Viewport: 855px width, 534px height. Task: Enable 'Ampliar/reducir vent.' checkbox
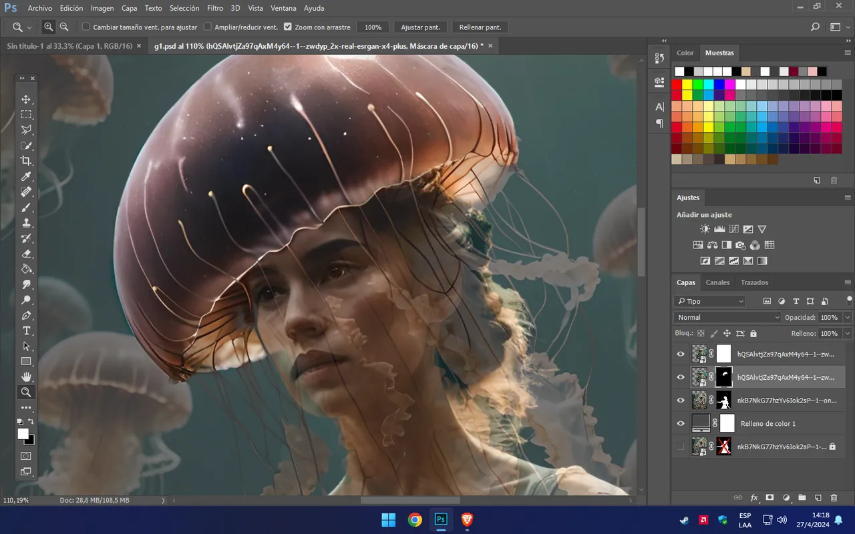pos(207,27)
